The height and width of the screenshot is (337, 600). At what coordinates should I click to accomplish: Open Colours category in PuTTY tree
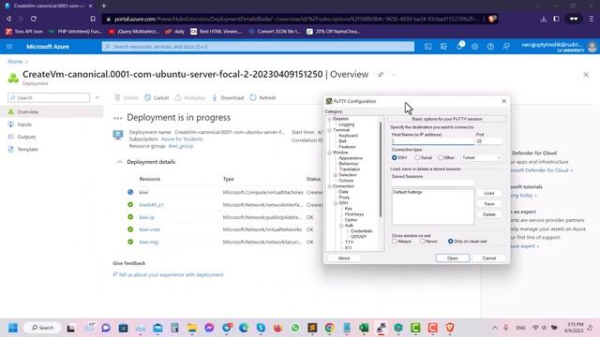pos(346,181)
